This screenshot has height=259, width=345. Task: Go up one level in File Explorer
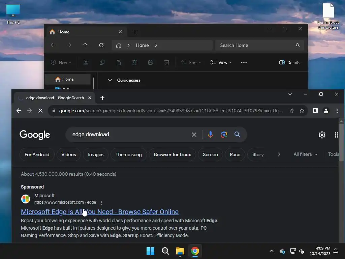(85, 45)
